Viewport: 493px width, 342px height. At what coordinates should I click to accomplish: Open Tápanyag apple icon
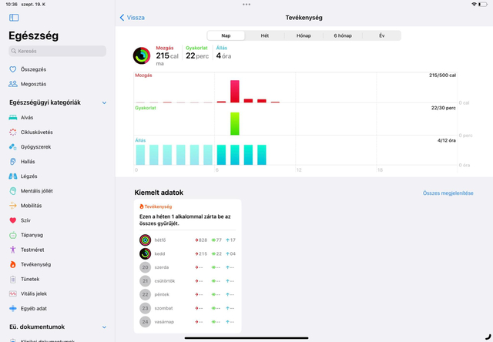point(13,235)
